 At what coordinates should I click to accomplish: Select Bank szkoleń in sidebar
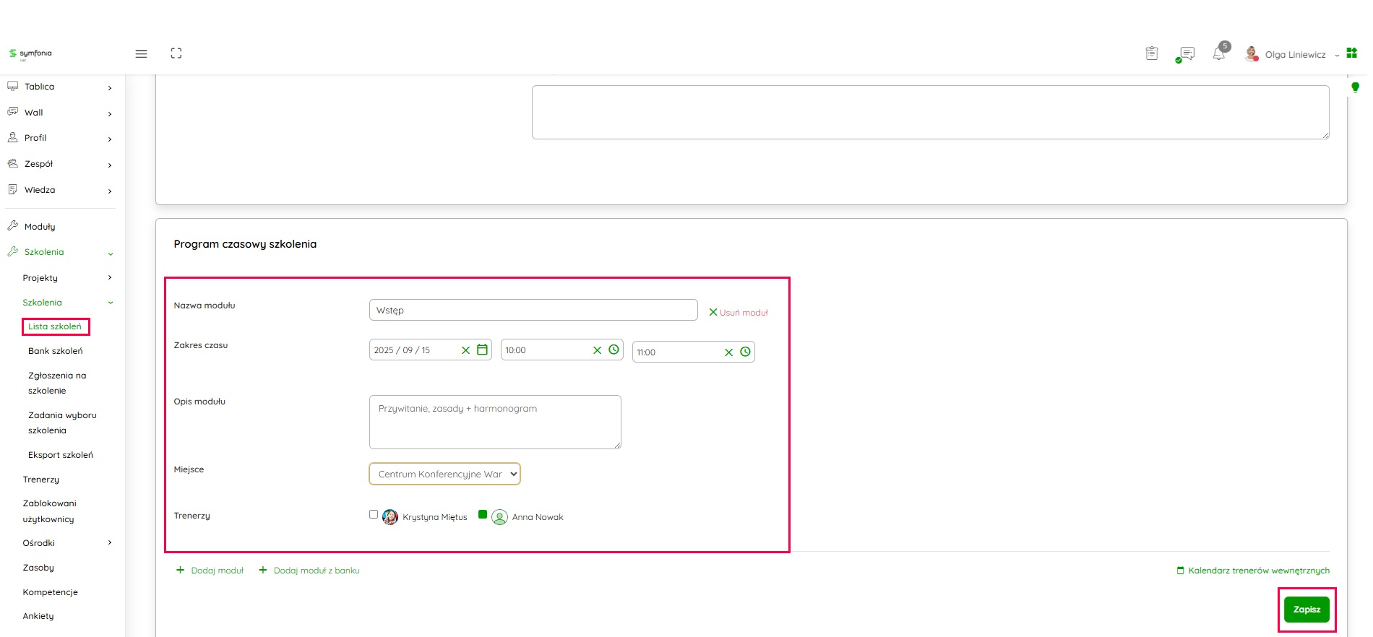pyautogui.click(x=56, y=351)
